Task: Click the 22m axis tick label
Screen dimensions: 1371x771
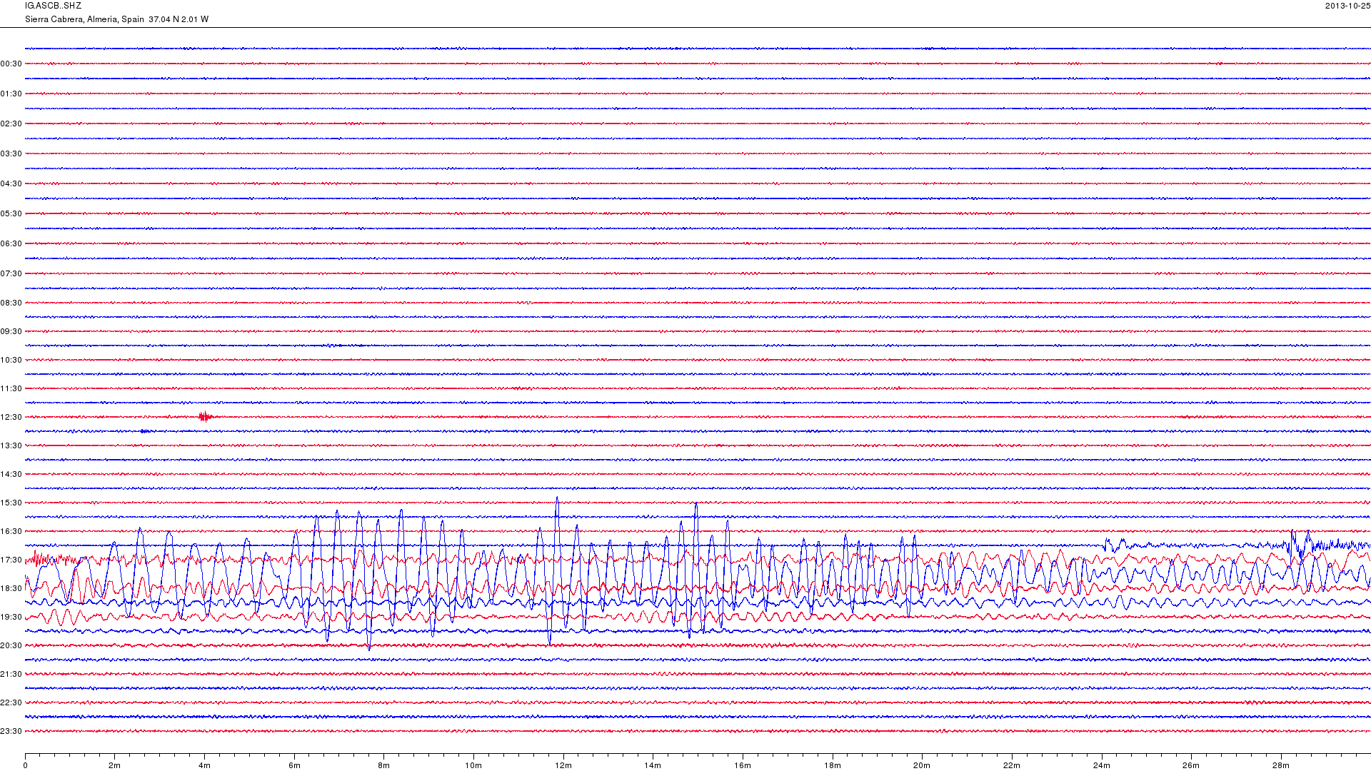Action: coord(1012,766)
